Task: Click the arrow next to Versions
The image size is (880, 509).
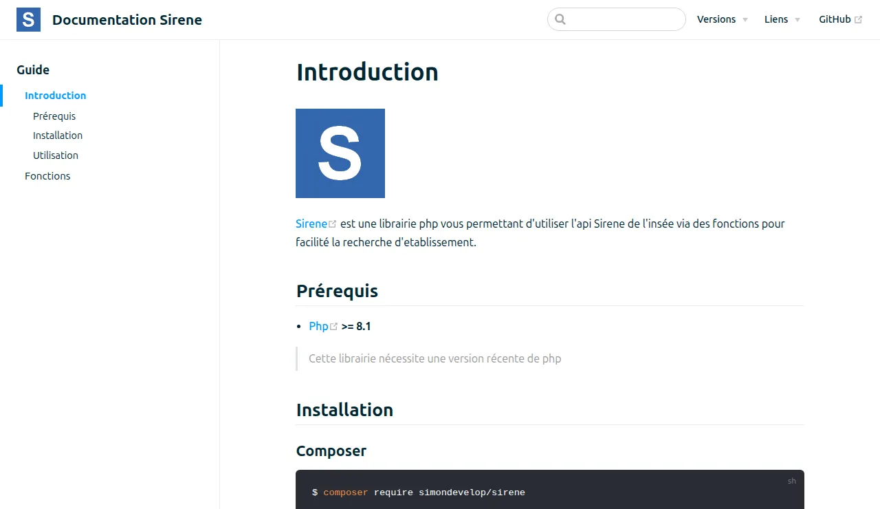Action: (x=745, y=20)
